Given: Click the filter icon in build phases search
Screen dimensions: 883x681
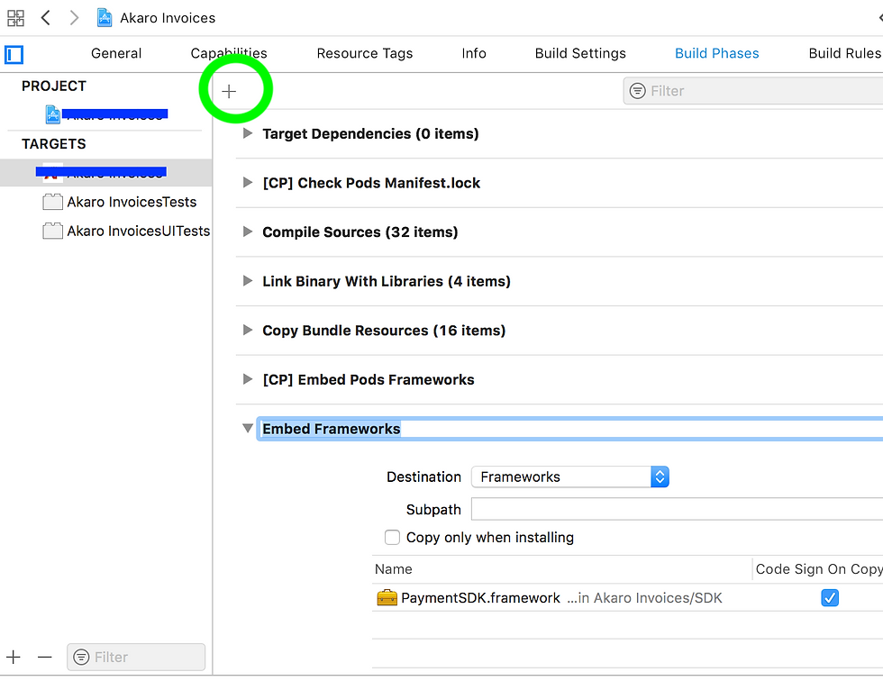Looking at the screenshot, I should click(x=638, y=91).
